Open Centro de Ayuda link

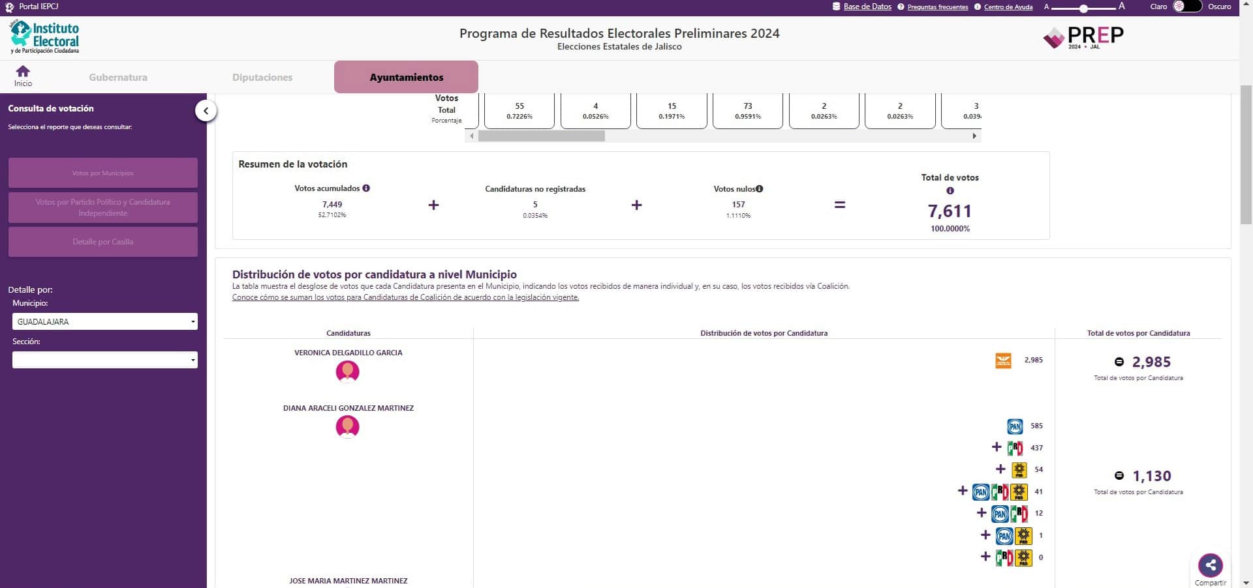tap(1003, 7)
